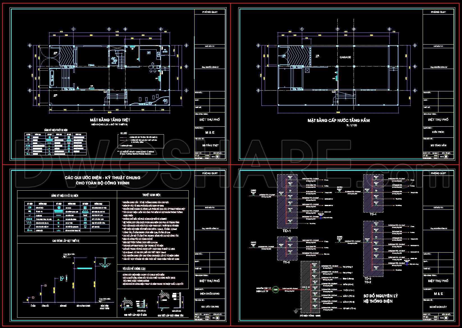Click the ceiling fan symbol in elevation diagram

(x=105, y=263)
